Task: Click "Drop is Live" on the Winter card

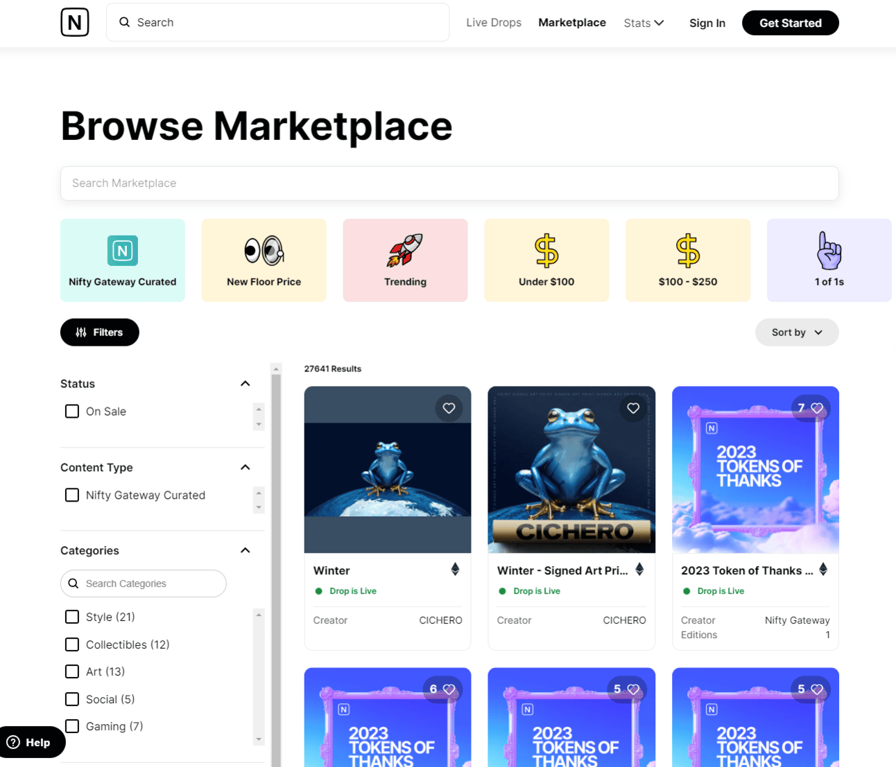Action: pyautogui.click(x=353, y=591)
